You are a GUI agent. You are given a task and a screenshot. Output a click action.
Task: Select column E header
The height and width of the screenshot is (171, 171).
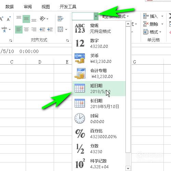pos(67,62)
